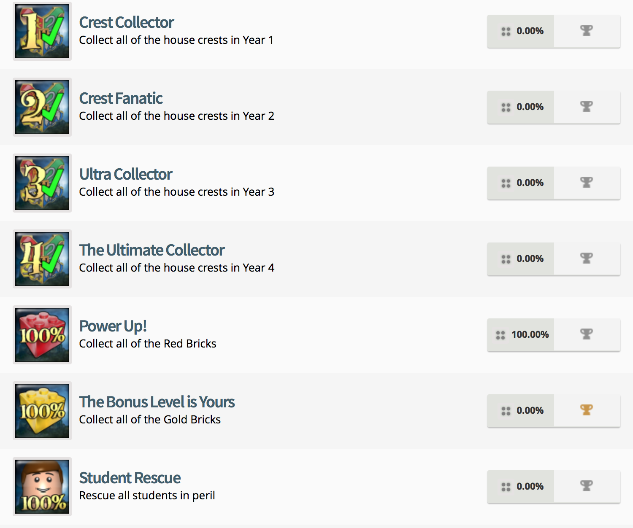The image size is (633, 528).
Task: Click the bronze trophy for The Bonus Level is Yours
Action: click(587, 410)
